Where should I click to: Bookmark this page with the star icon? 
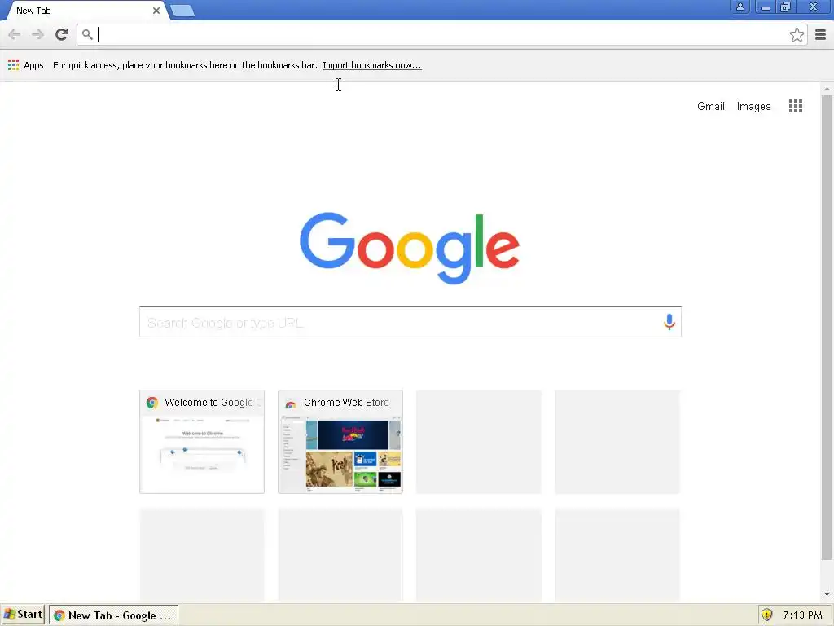797,34
